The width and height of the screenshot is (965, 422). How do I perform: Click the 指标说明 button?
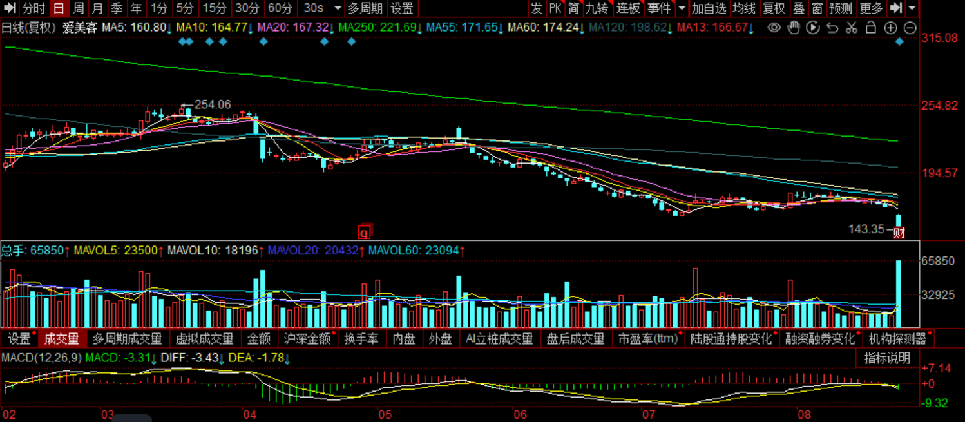click(887, 358)
